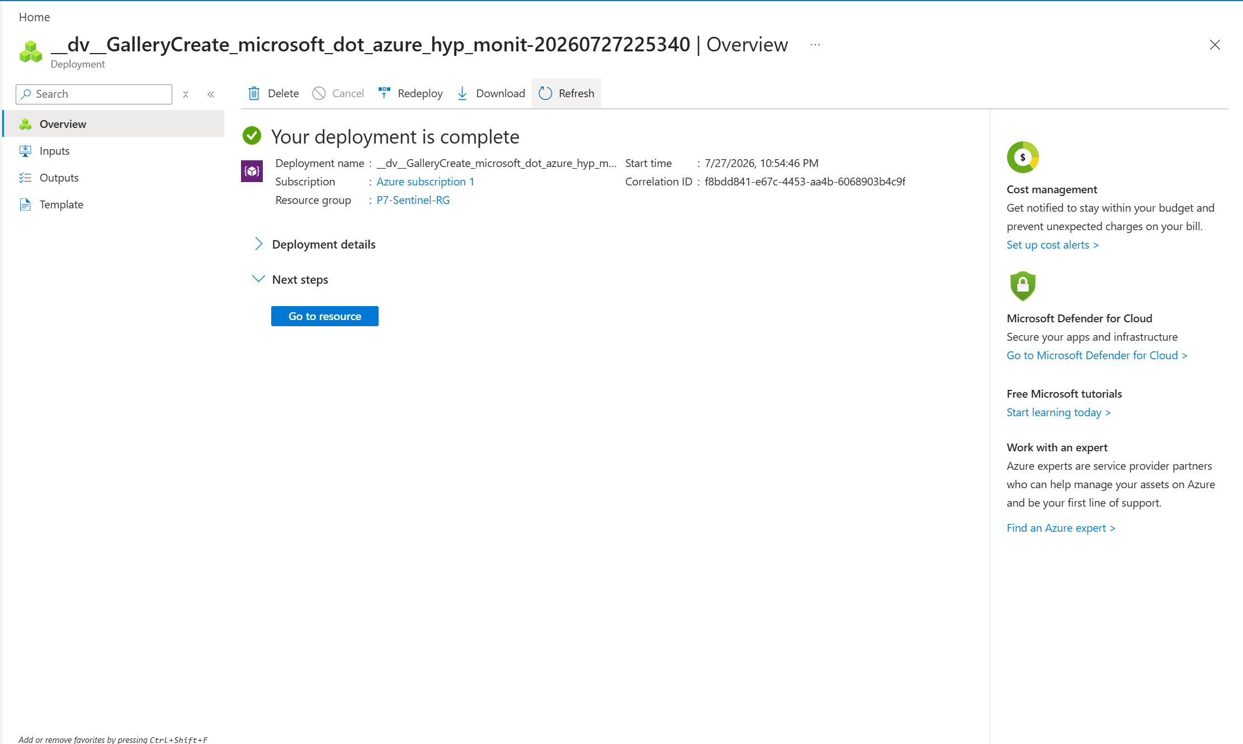Click the 'Free Microsoft tutorials' heading
Viewport: 1243px width, 744px height.
click(1064, 394)
